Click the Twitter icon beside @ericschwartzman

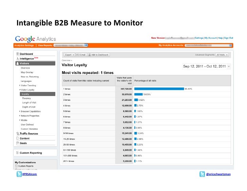point(202,174)
